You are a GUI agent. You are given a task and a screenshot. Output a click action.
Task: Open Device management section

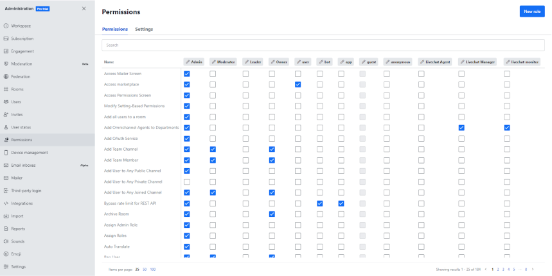(29, 152)
